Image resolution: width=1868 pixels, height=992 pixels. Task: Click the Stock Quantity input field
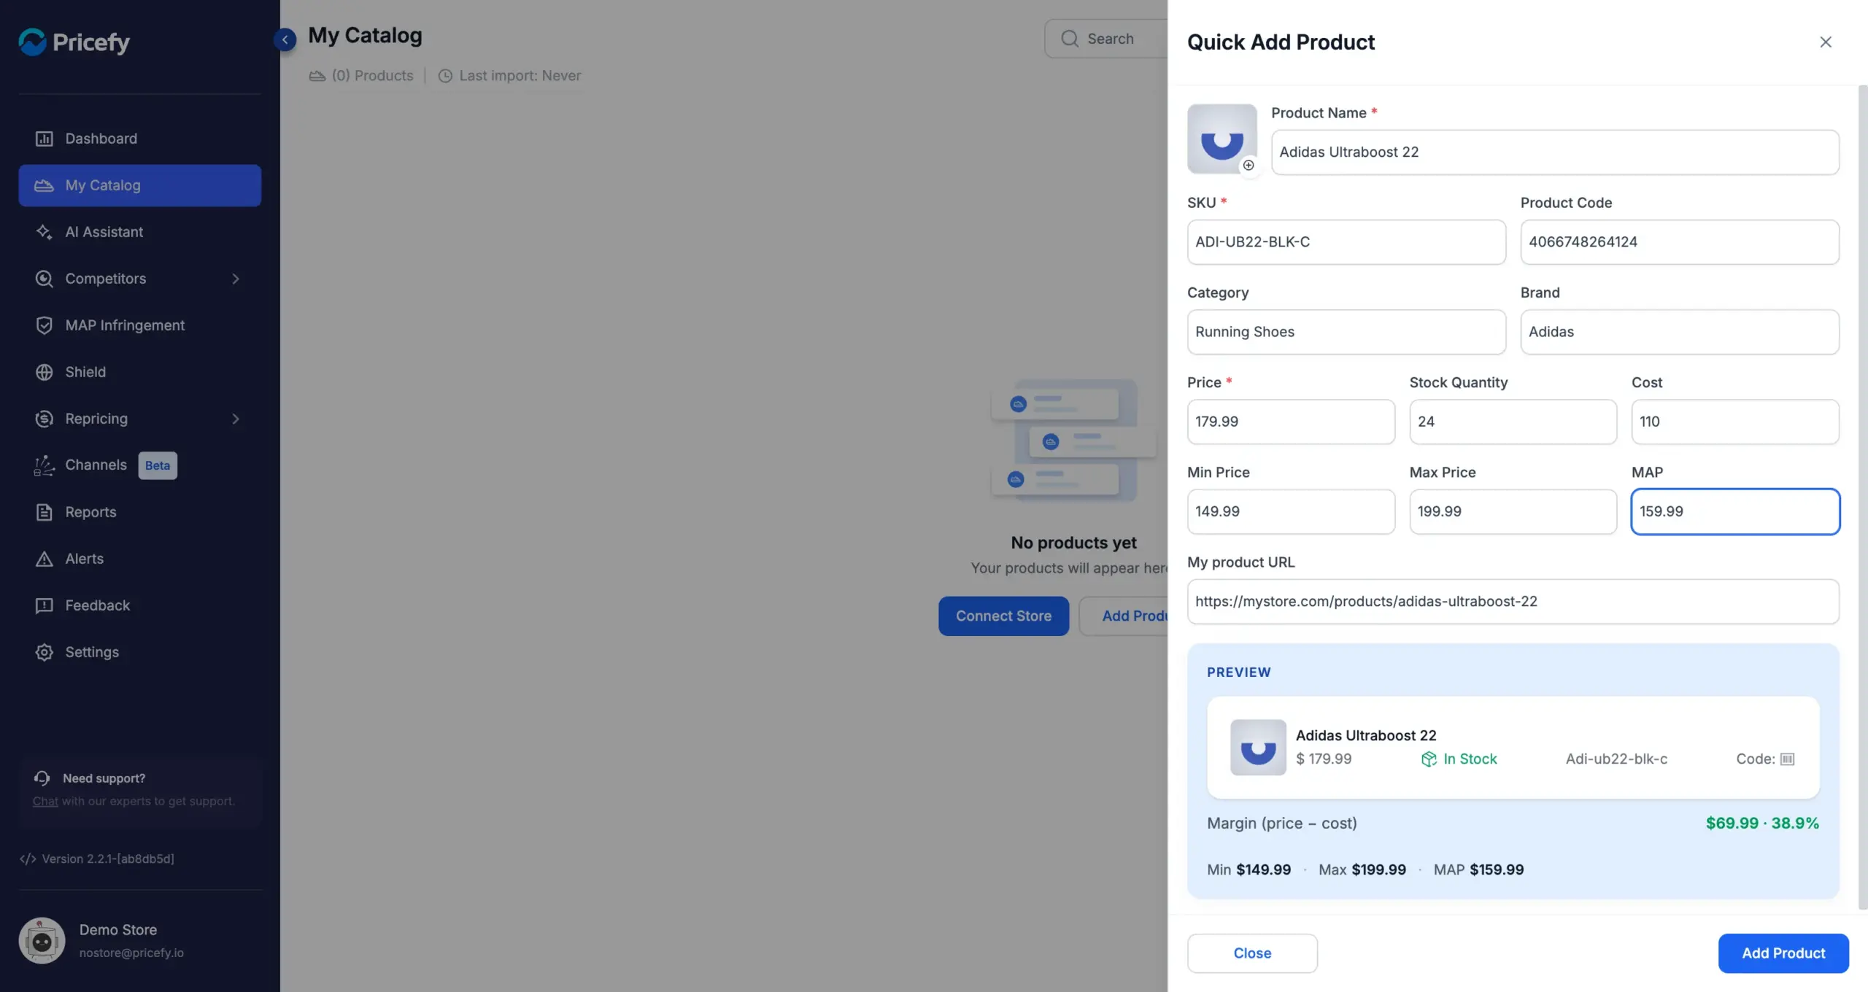(x=1513, y=422)
